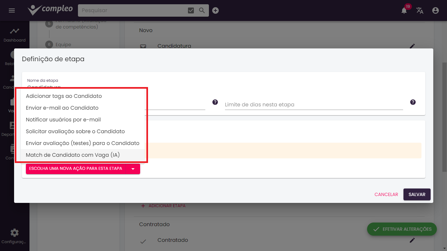Open Escolha uma nova ação para esta etapa dropdown
This screenshot has height=251, width=447.
tap(83, 169)
